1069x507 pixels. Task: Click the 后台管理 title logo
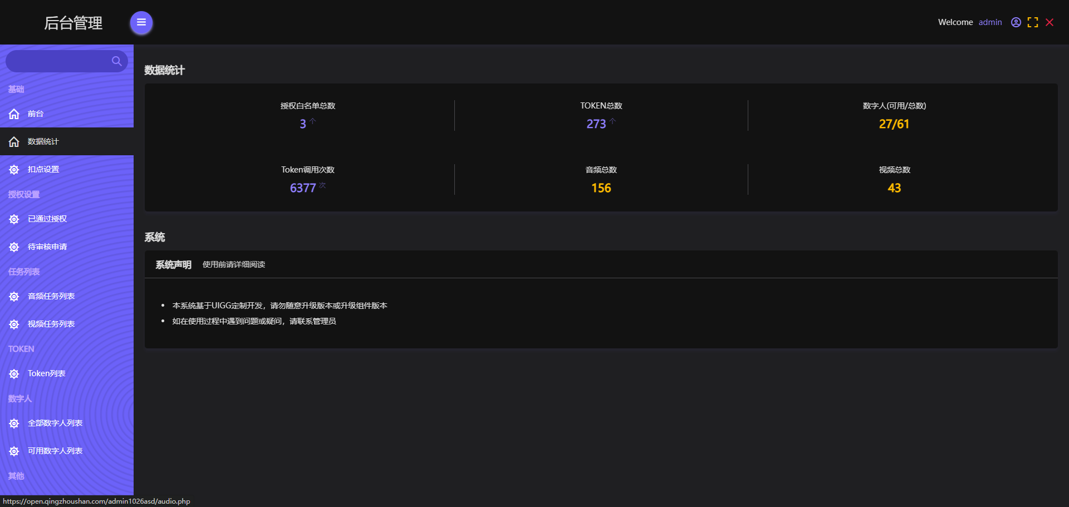[x=73, y=23]
